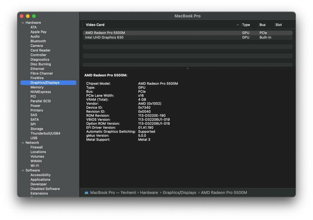Open the SPI entry

[33, 124]
